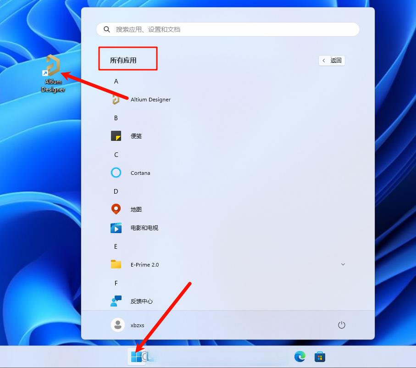This screenshot has width=416, height=368.
Task: Jump via letter header F
Action: click(116, 283)
